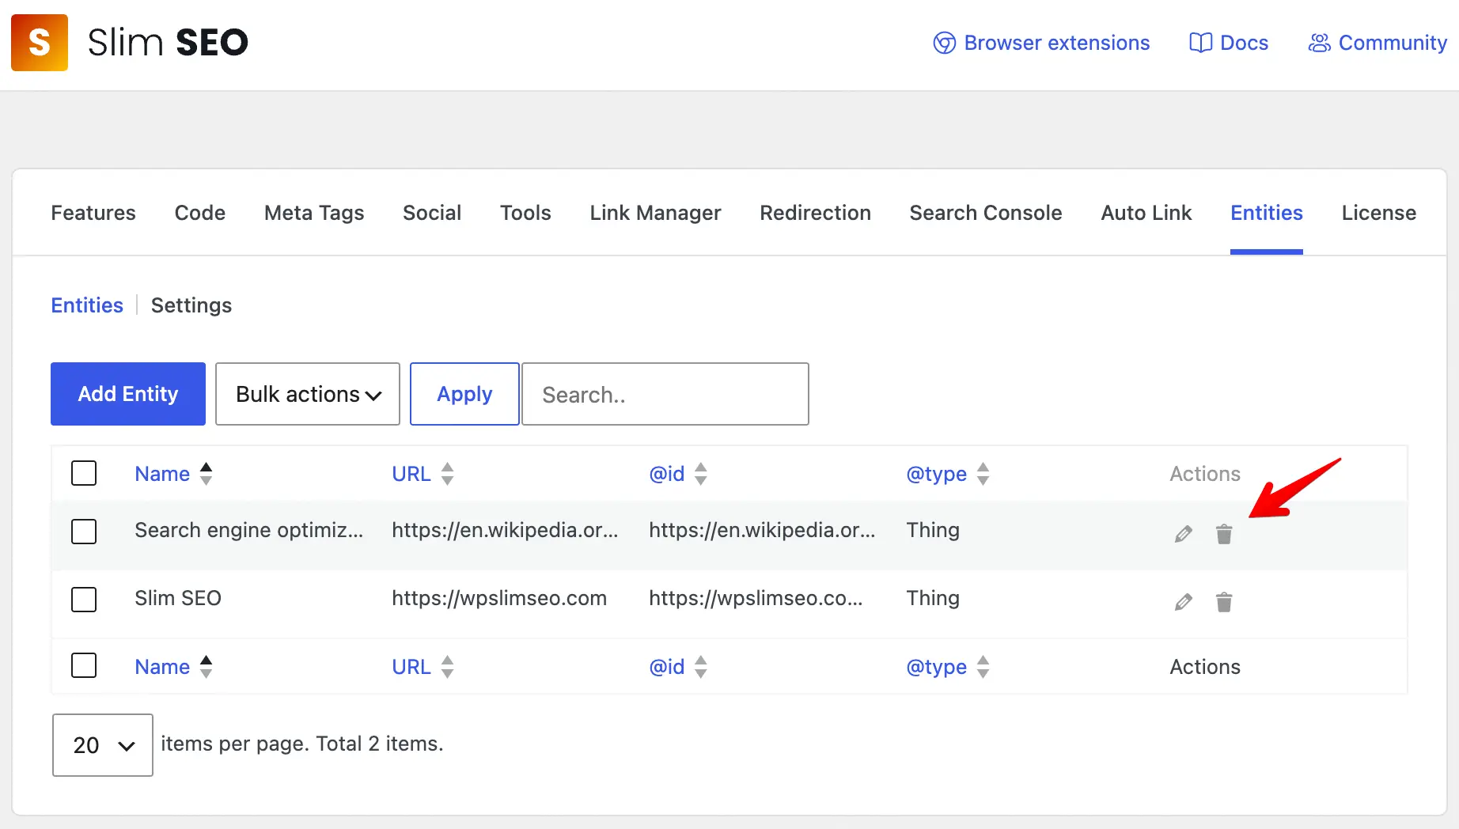Open the Tools tab

click(x=525, y=213)
